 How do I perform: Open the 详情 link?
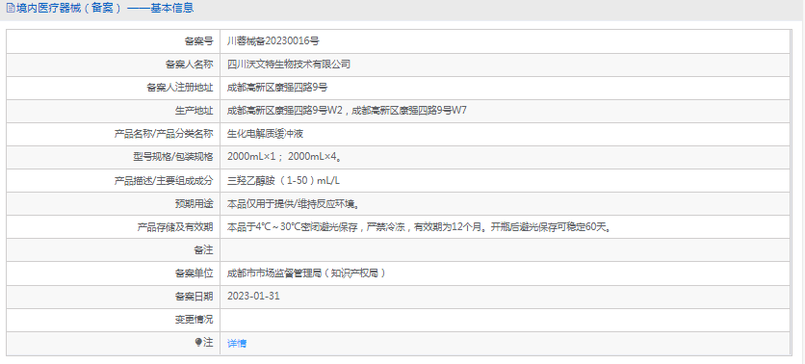click(x=237, y=344)
